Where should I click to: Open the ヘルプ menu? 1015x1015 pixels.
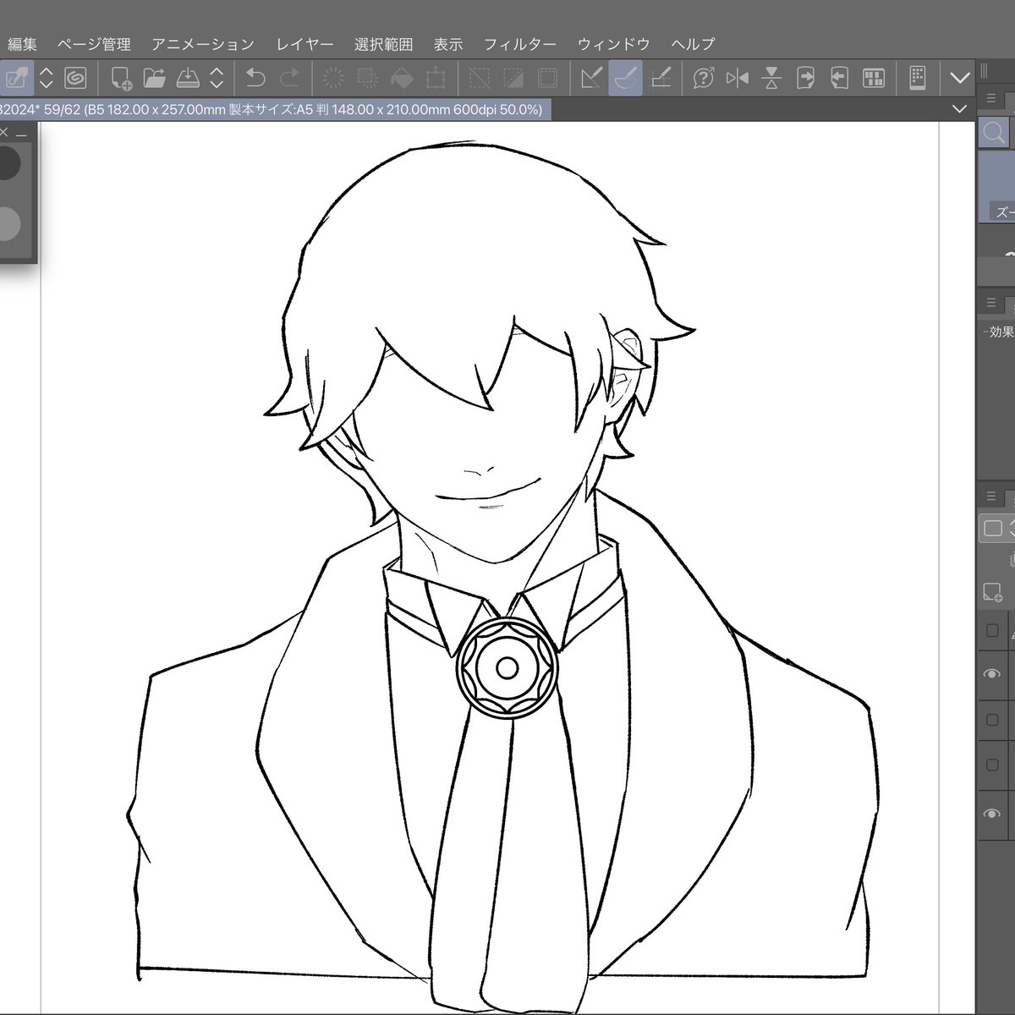pyautogui.click(x=694, y=44)
